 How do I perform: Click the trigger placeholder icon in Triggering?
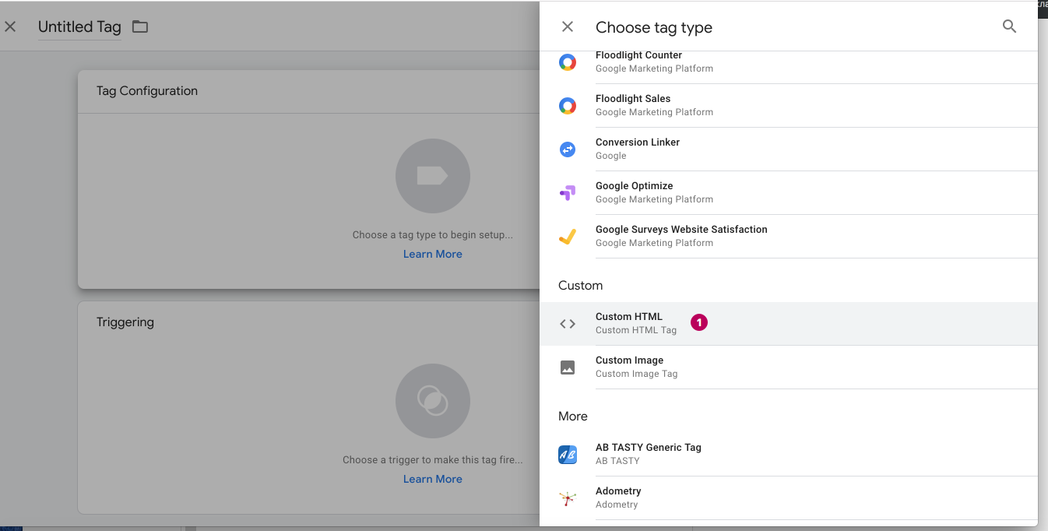point(433,401)
